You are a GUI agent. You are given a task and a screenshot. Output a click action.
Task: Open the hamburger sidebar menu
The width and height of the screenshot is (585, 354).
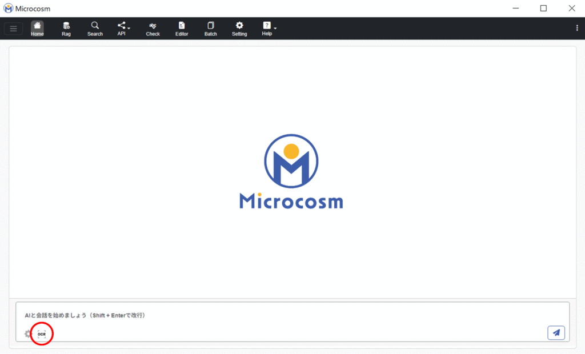pos(13,29)
